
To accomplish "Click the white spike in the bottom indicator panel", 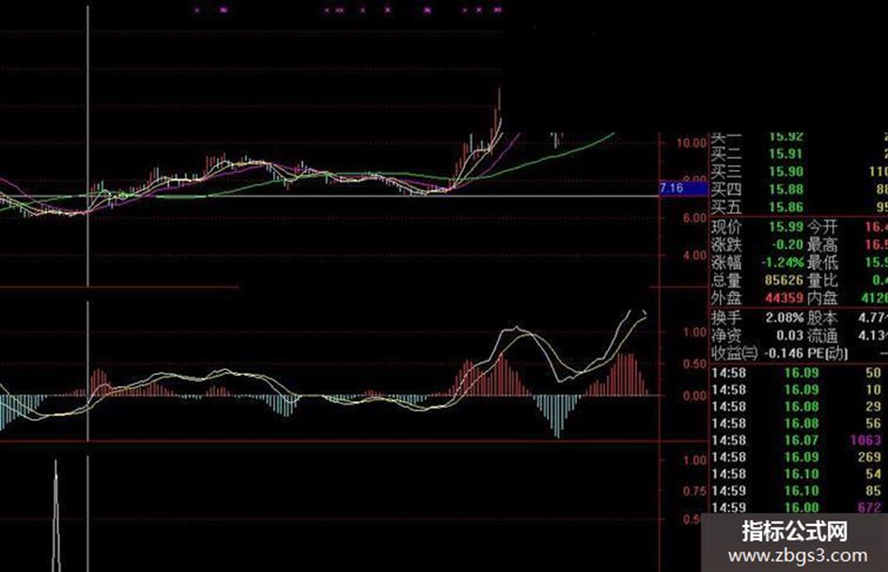I will coord(56,516).
